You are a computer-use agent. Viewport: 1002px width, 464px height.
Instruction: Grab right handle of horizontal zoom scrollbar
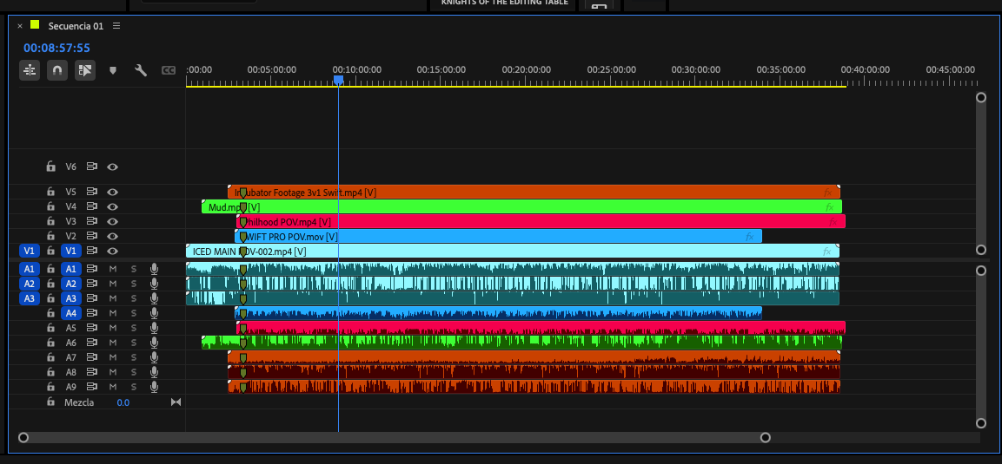pyautogui.click(x=765, y=437)
